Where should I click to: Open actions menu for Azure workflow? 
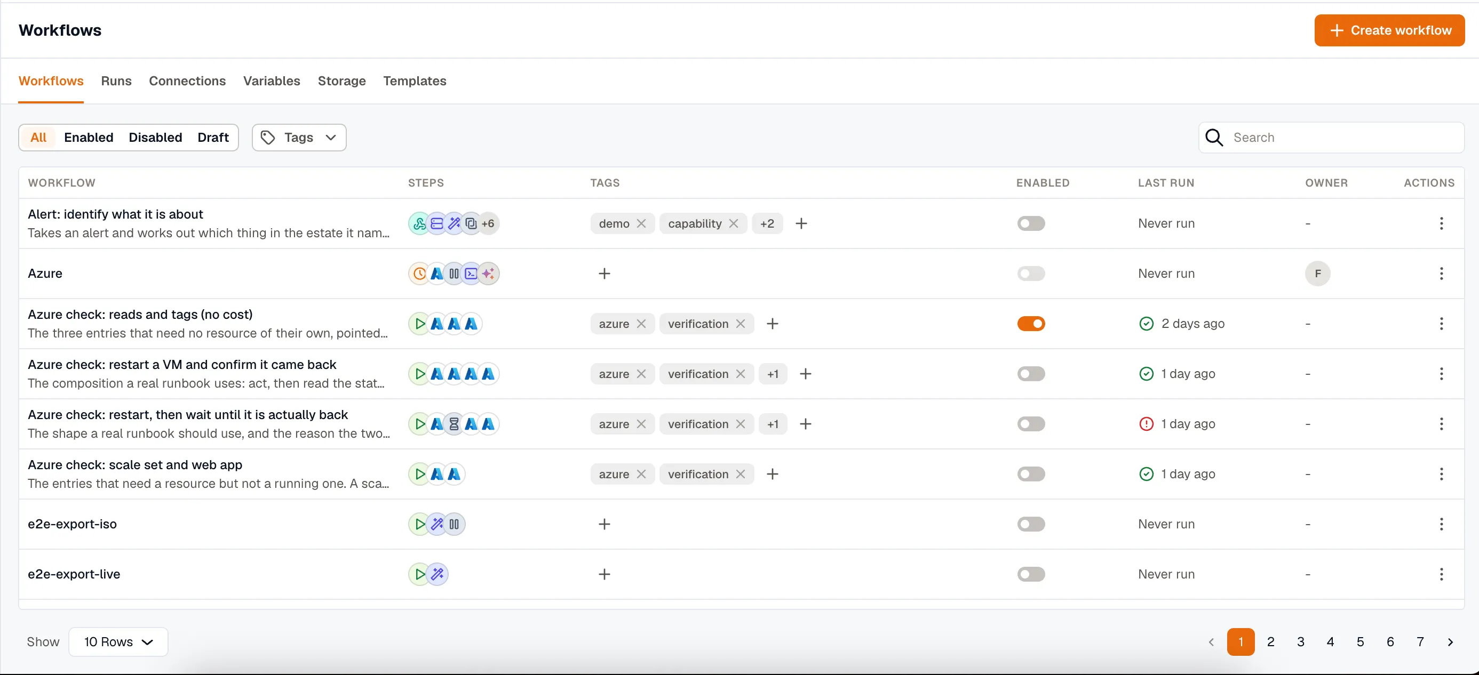coord(1441,273)
